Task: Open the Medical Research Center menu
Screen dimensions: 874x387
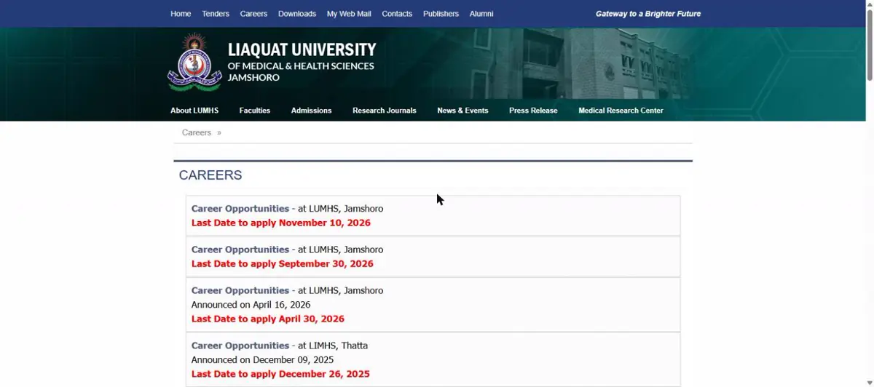Action: click(x=621, y=111)
